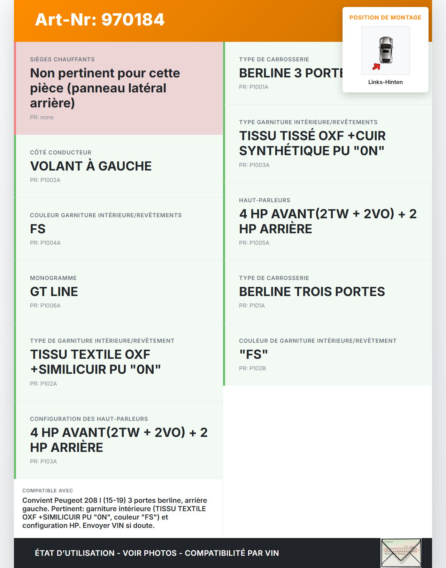The width and height of the screenshot is (446, 568).
Task: Click the Position de Montage heading
Action: click(385, 18)
